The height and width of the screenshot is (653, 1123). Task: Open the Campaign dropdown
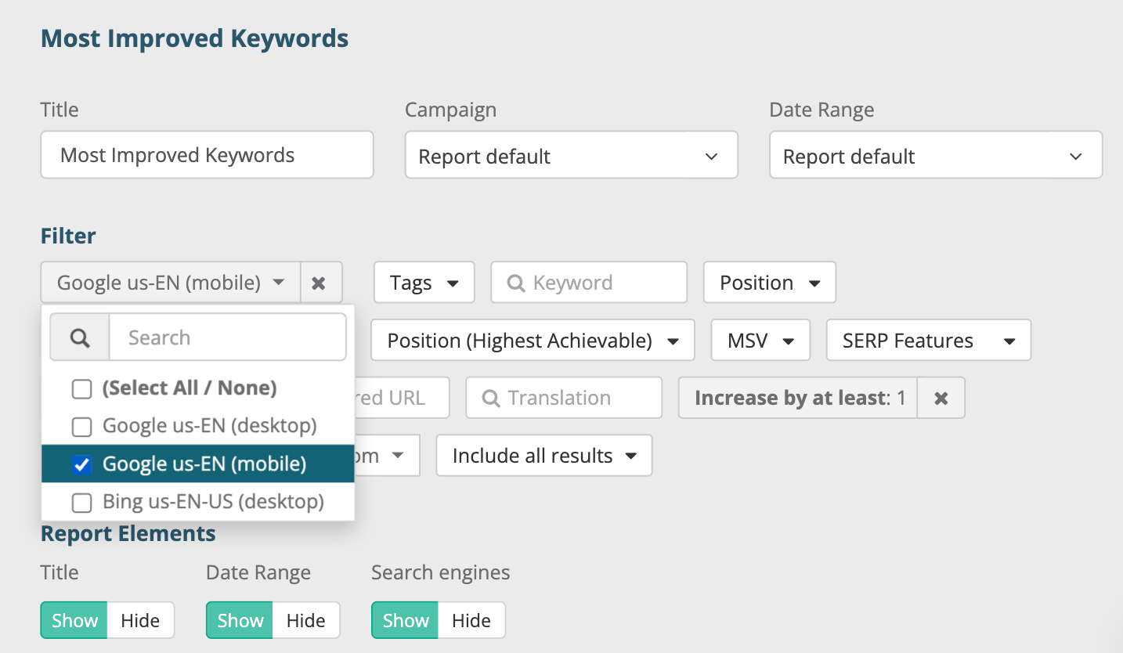pyautogui.click(x=571, y=155)
